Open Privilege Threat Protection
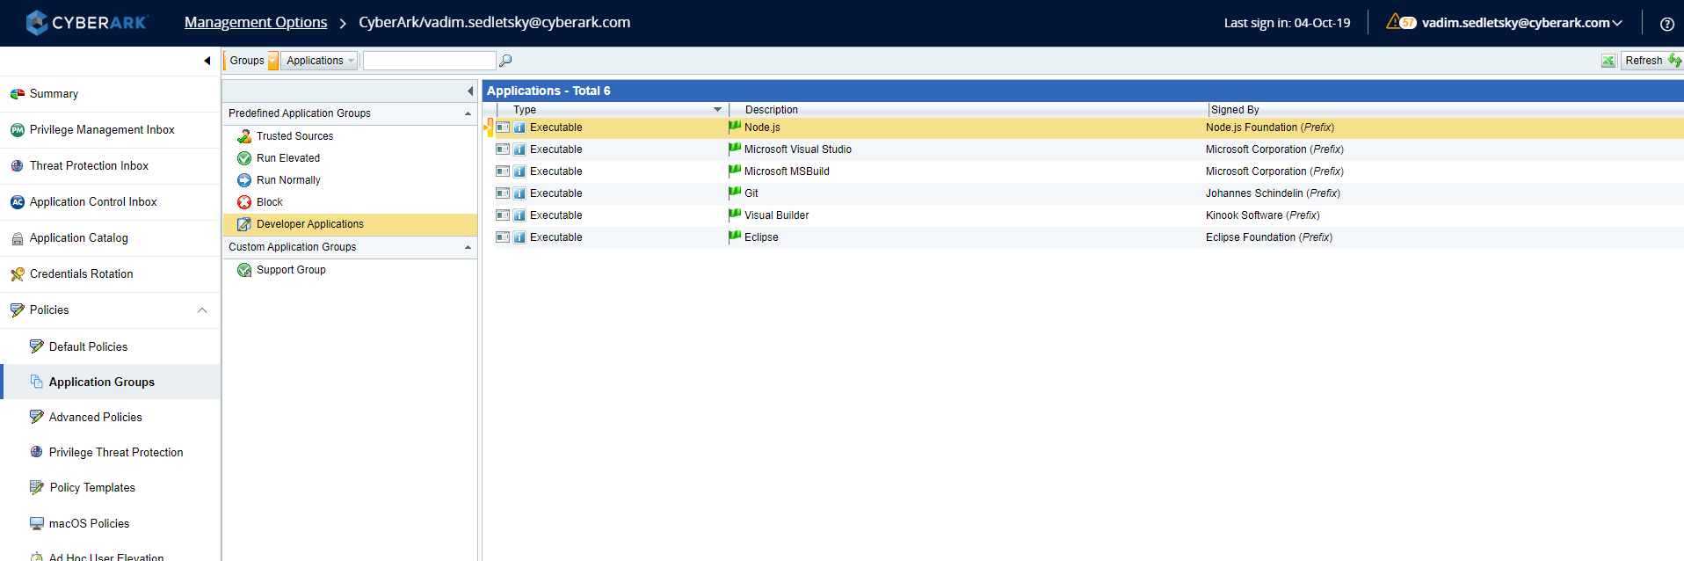The image size is (1684, 561). pos(116,452)
